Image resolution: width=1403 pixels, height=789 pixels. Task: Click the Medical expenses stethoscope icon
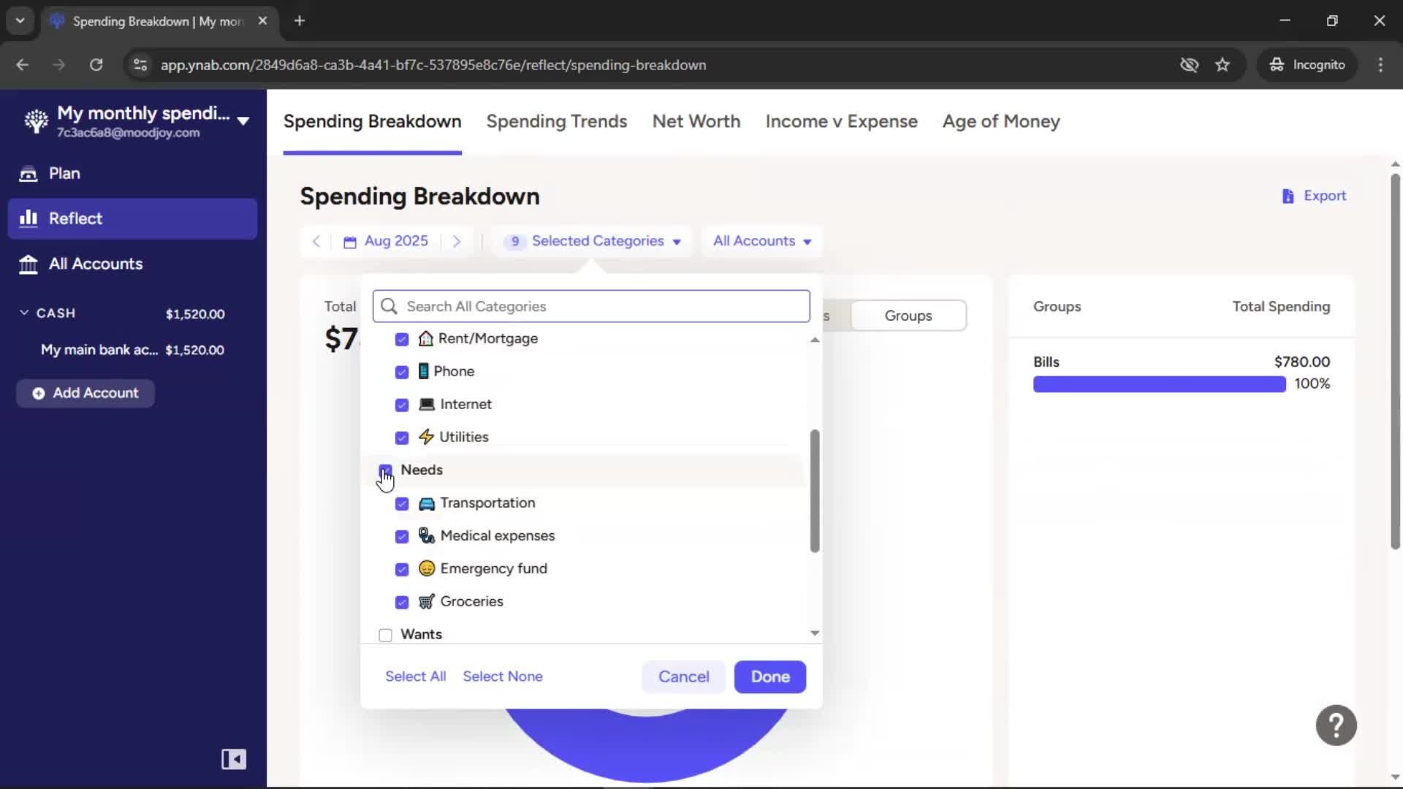[x=427, y=535]
